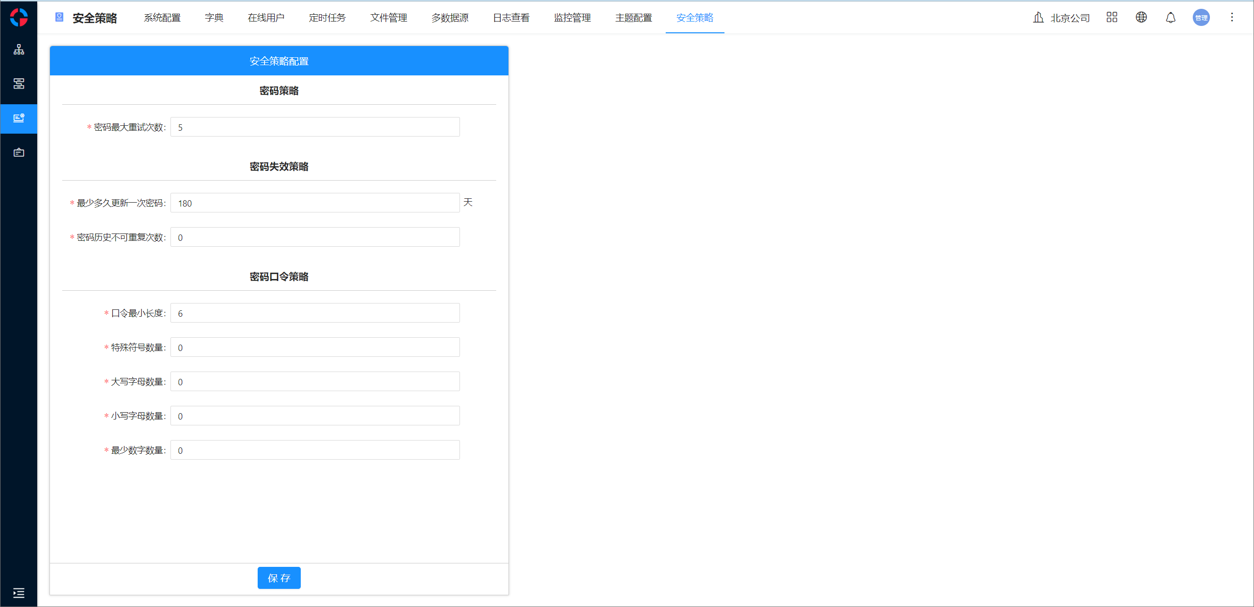Image resolution: width=1254 pixels, height=607 pixels.
Task: Open the notification bell
Action: pos(1170,18)
